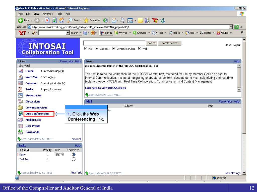The image size is (257, 192).
Task: Click the Mailing Lists icon
Action: (20, 120)
